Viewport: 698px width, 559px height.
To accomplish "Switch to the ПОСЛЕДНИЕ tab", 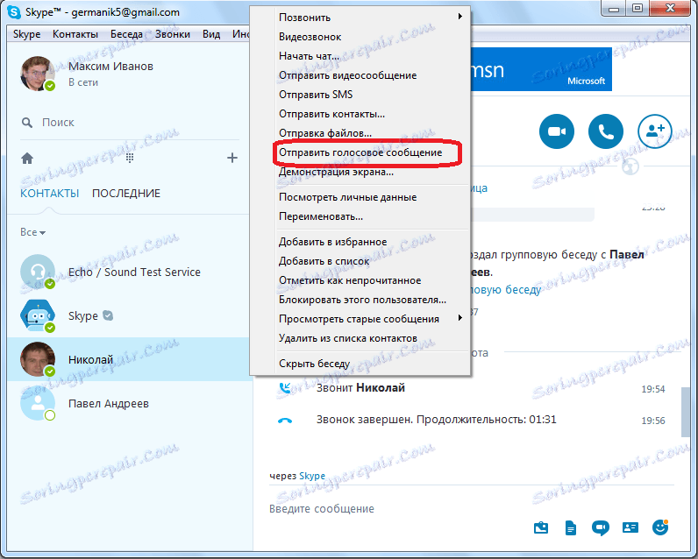I will (x=126, y=194).
